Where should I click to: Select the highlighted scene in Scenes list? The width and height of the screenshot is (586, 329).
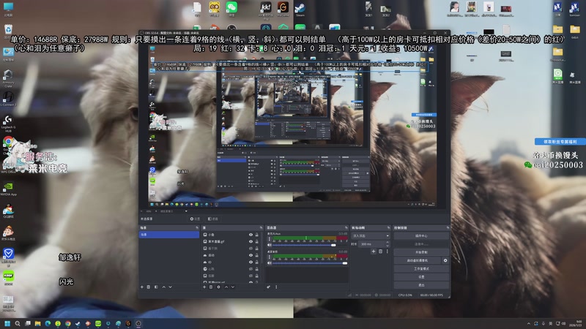(169, 235)
